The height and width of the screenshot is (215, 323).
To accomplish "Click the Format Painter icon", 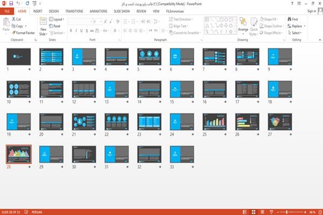I will 14,33.
